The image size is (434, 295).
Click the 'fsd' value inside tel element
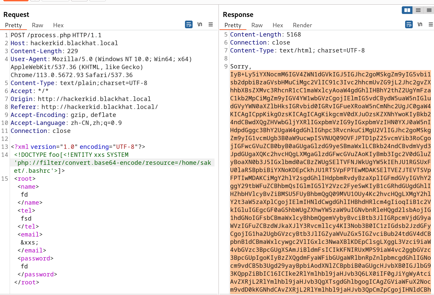point(26,219)
